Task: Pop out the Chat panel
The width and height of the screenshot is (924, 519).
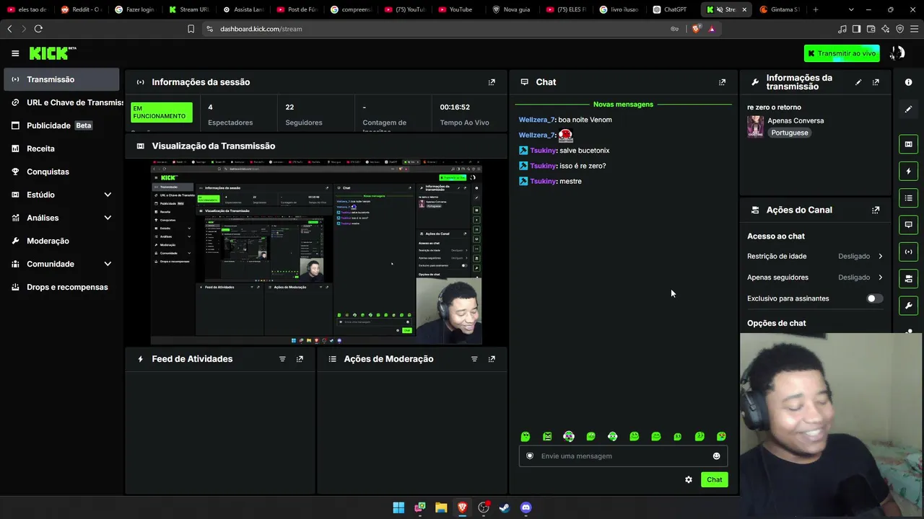Action: 722,82
